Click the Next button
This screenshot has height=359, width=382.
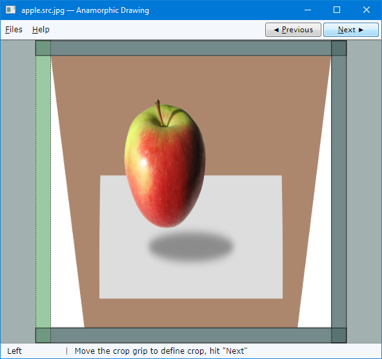click(x=351, y=30)
